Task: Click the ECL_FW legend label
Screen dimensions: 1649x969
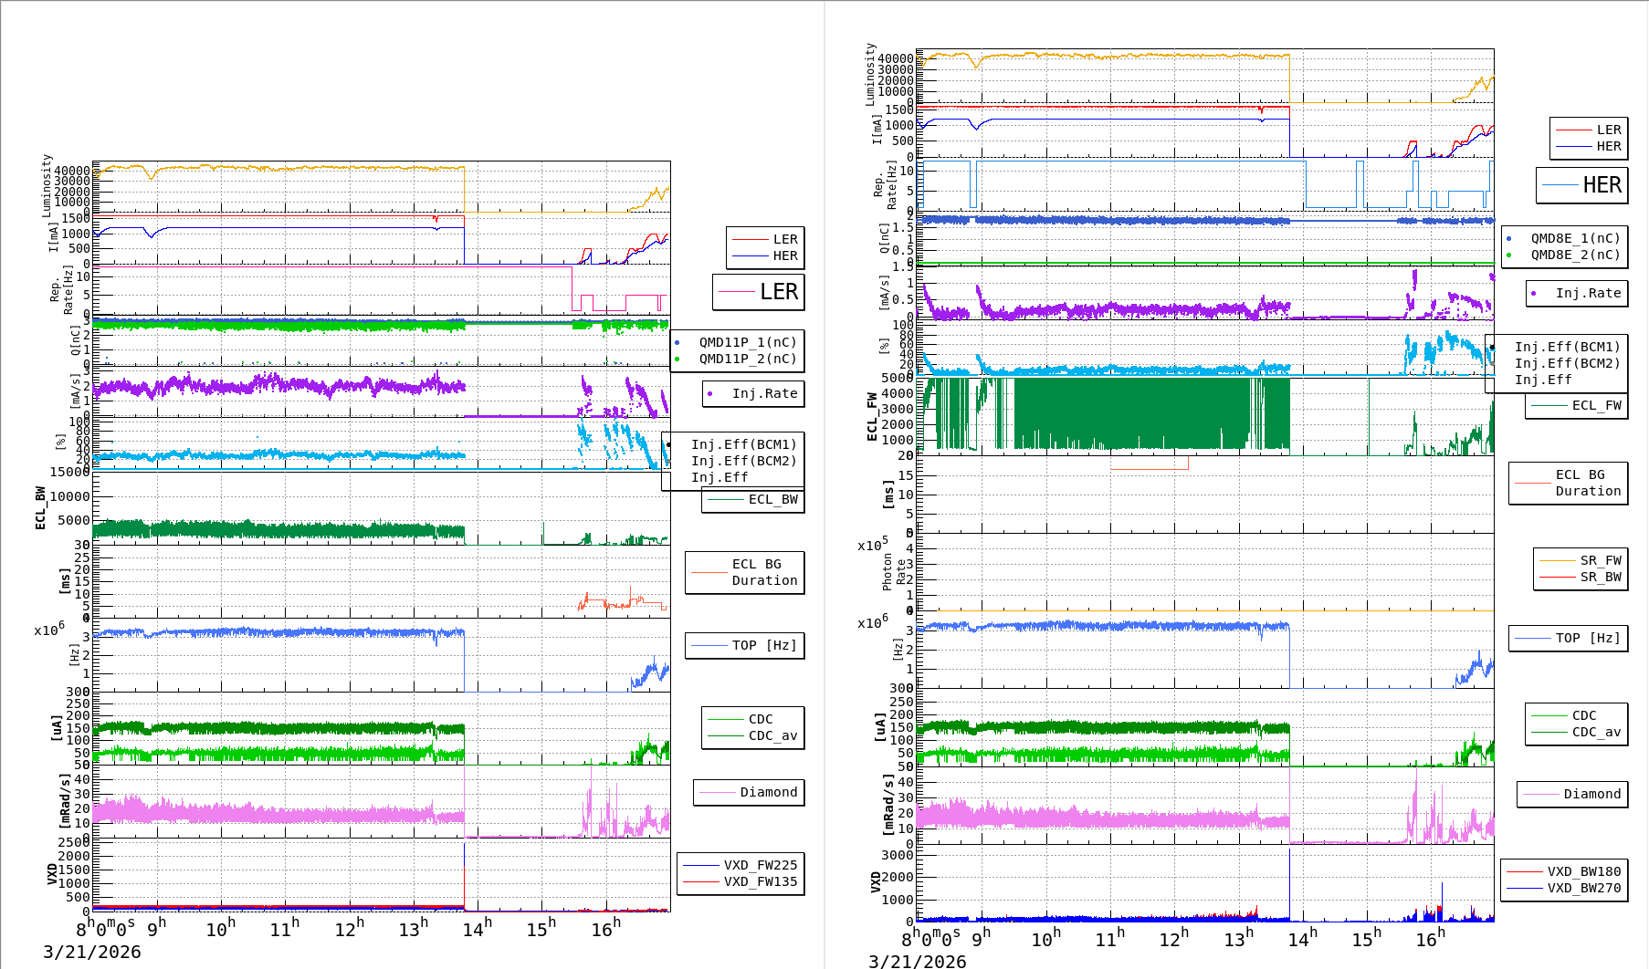Action: coord(1595,405)
